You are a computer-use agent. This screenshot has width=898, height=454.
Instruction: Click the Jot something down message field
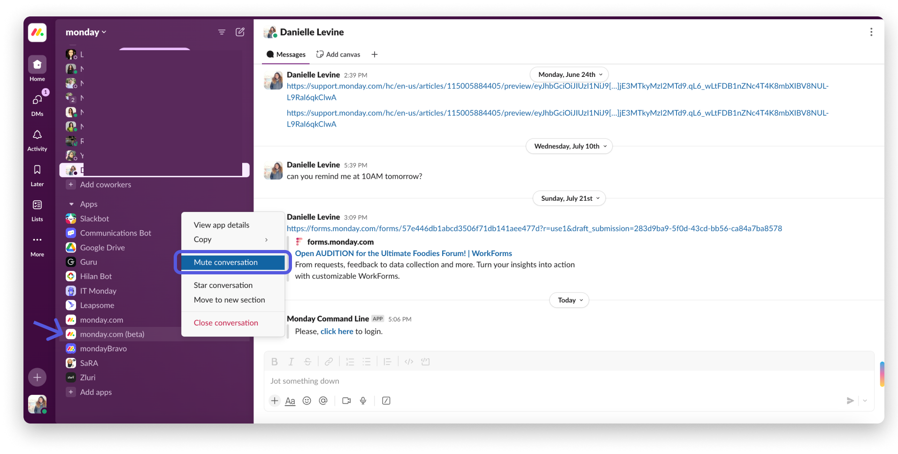[x=569, y=381]
